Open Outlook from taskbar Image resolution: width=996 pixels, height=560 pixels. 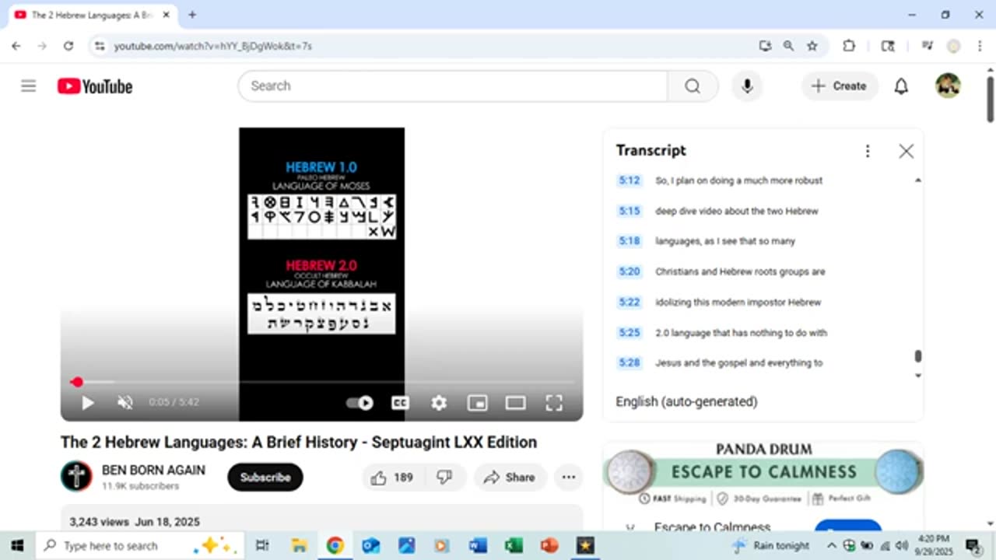coord(370,545)
